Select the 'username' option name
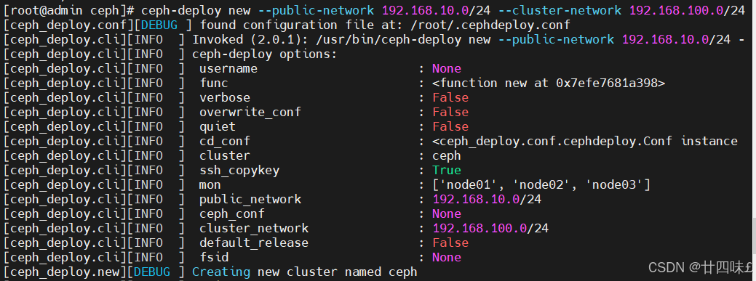Viewport: 756px width, 281px height. (x=228, y=68)
